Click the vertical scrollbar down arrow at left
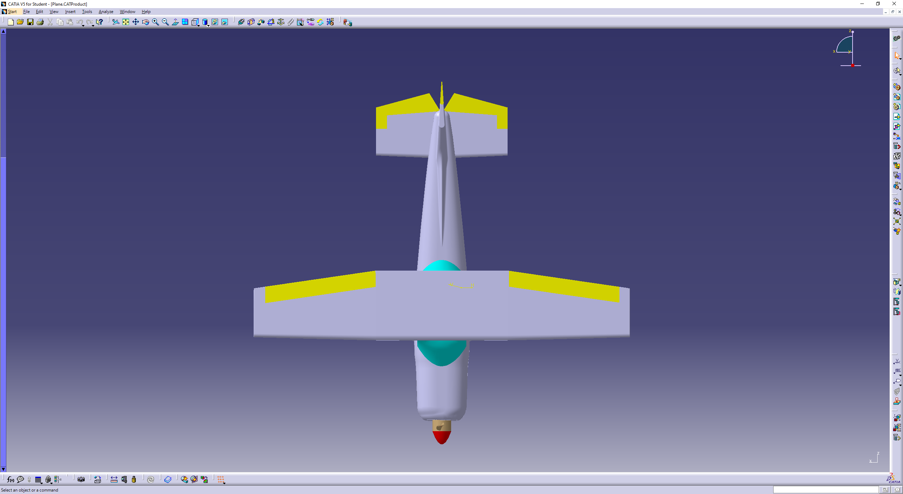 (x=3, y=469)
